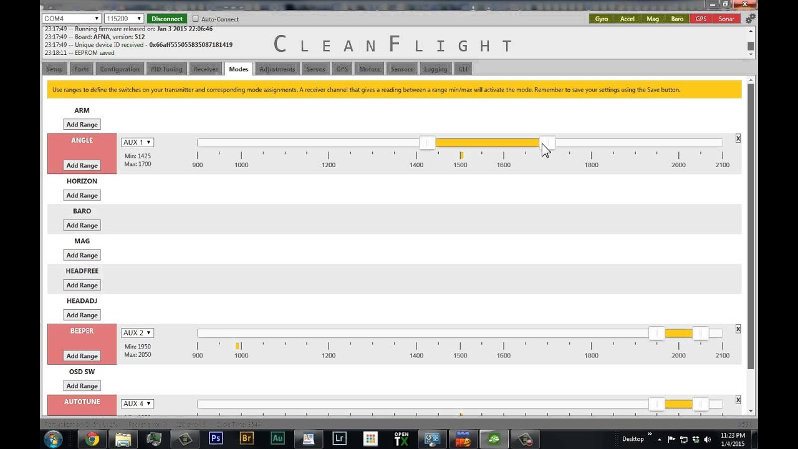Click the Accel sensor indicator

coord(627,19)
